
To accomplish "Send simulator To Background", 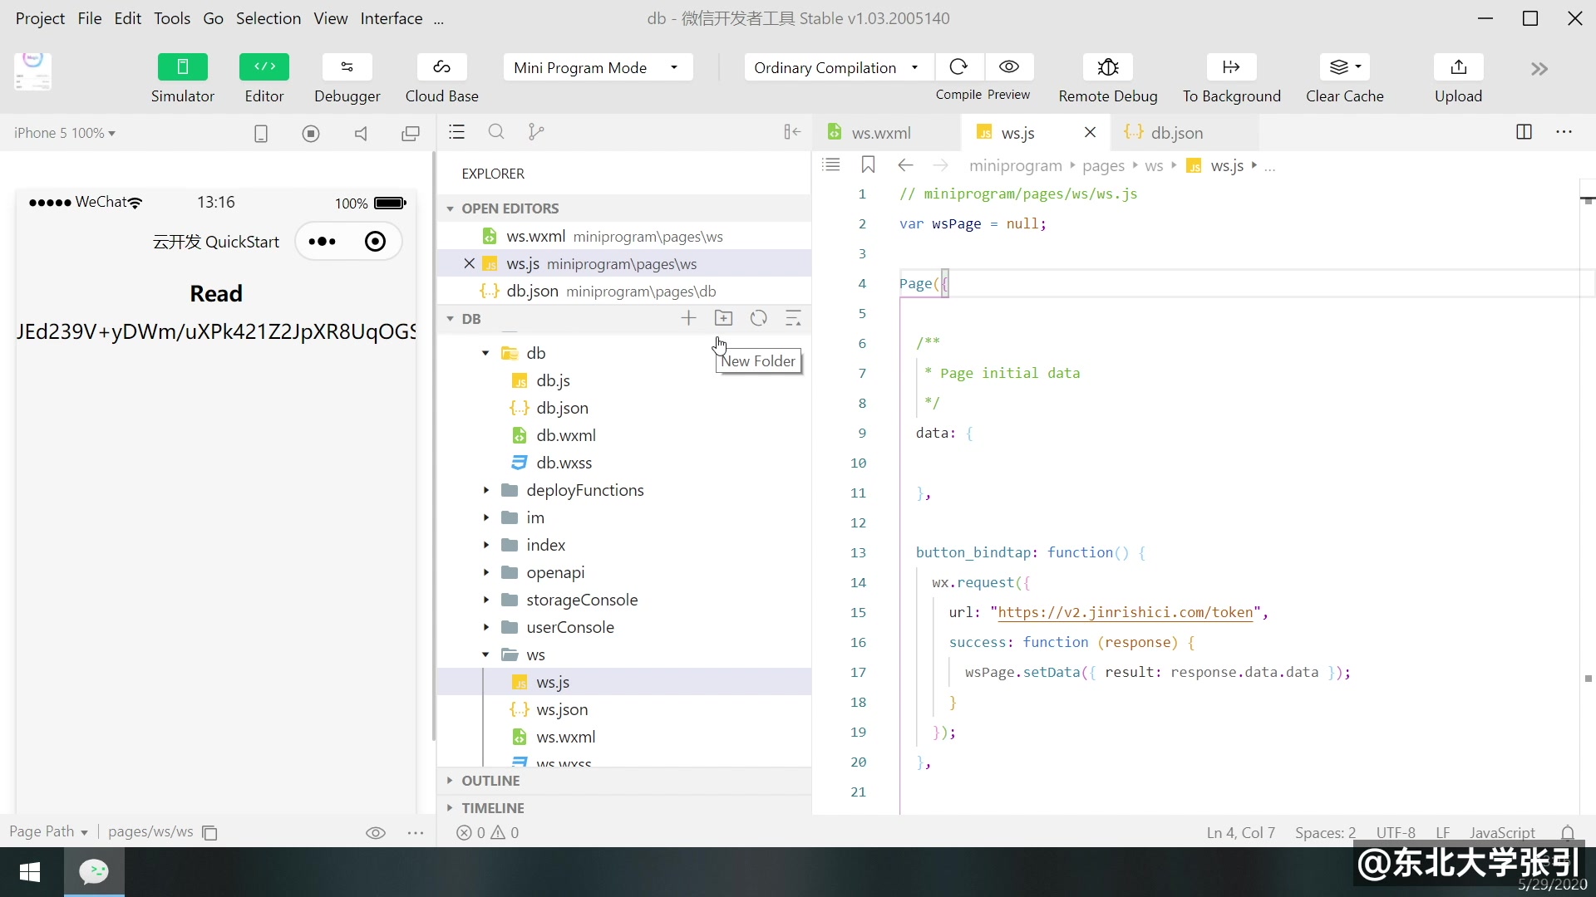I will pyautogui.click(x=1231, y=67).
